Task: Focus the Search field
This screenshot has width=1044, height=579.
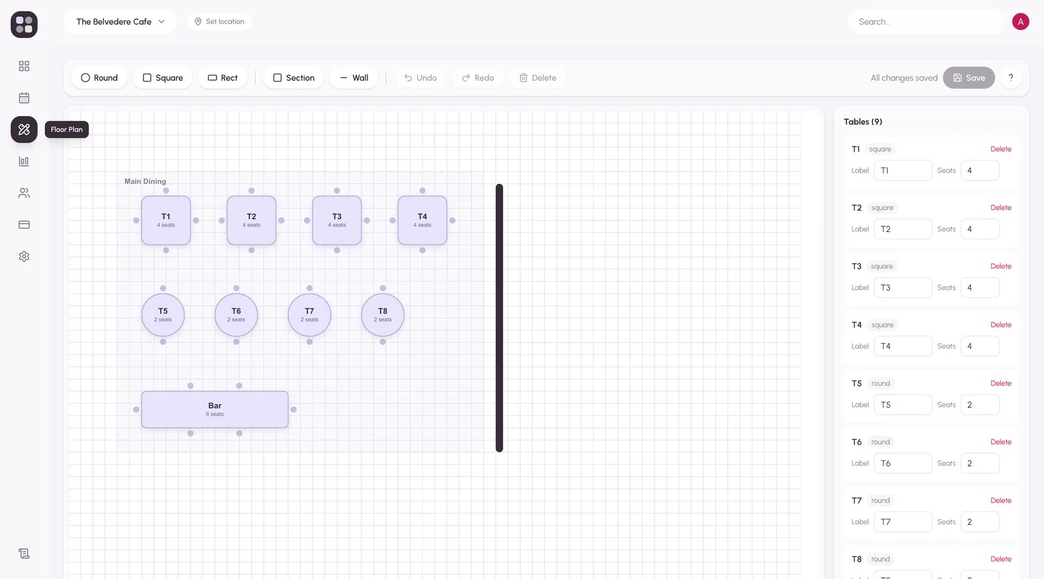Action: (x=927, y=22)
